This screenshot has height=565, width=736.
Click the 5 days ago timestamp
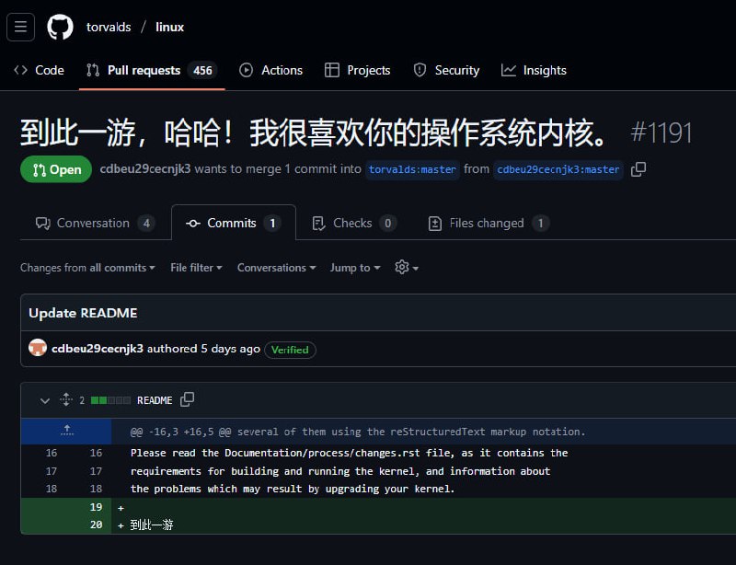tap(231, 349)
